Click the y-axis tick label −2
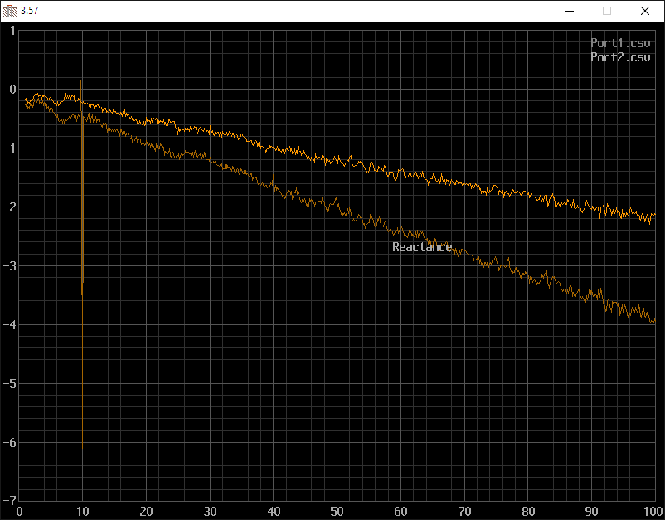Image resolution: width=665 pixels, height=520 pixels. [x=9, y=207]
